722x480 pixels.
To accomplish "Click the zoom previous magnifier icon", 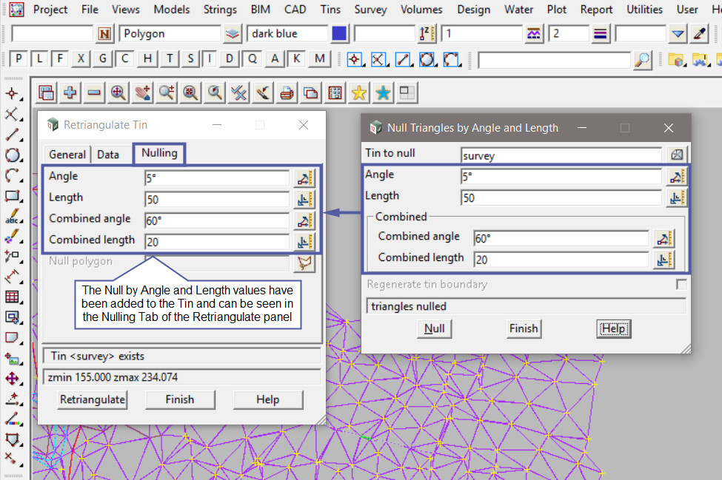I will 215,93.
